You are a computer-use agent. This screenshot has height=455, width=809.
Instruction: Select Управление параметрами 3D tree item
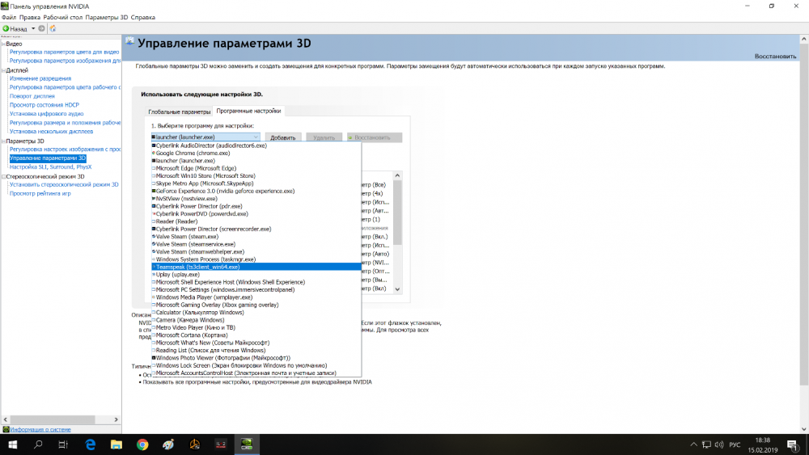click(x=48, y=158)
